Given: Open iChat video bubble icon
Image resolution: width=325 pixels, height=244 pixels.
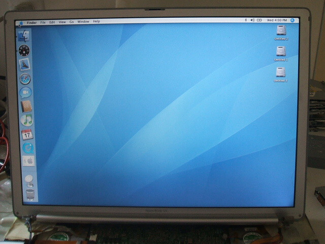Looking at the screenshot, I should click(26, 93).
